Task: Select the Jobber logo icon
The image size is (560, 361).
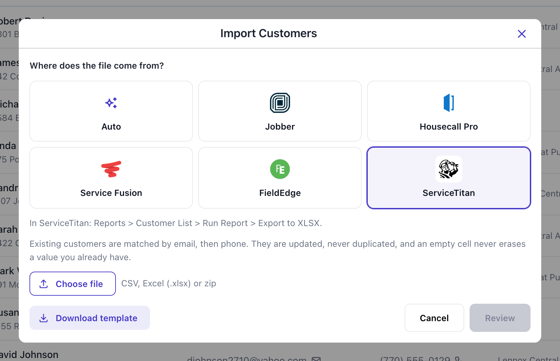Action: coord(280,103)
